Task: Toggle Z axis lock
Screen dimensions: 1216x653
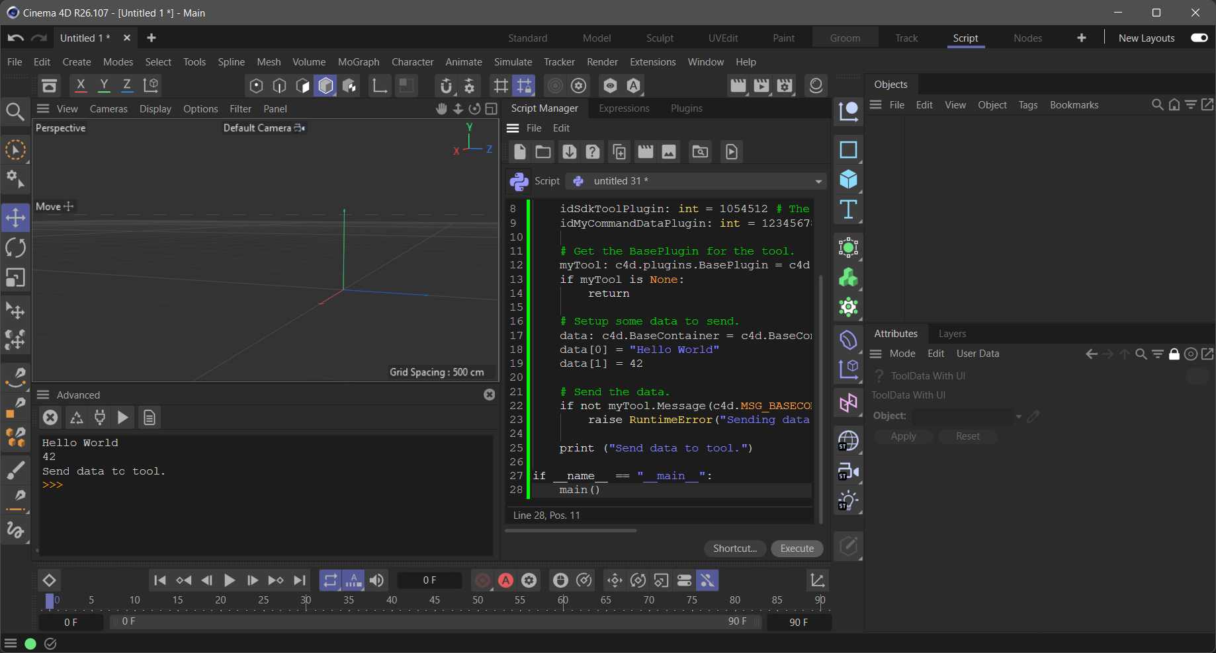Action: 127,85
